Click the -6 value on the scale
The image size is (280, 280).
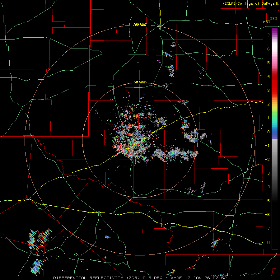[267, 215]
